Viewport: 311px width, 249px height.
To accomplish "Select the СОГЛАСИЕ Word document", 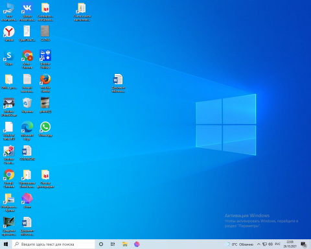I will [x=27, y=153].
